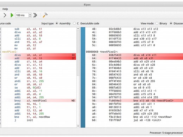Choose the Disassembled view mode
183x137 pixels.
tap(171, 24)
